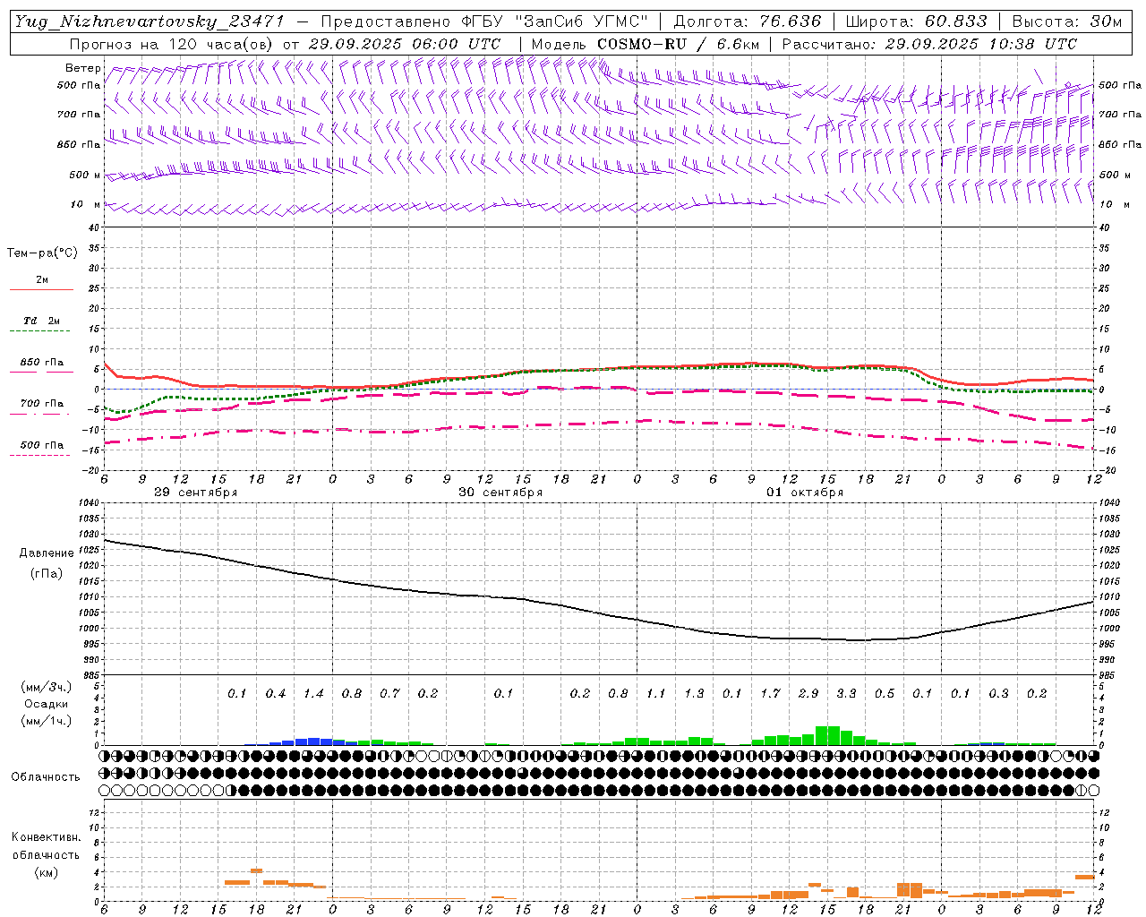This screenshot has height=917, width=1146.
Task: Click the 2.9 precipitation value
Action: tap(808, 694)
